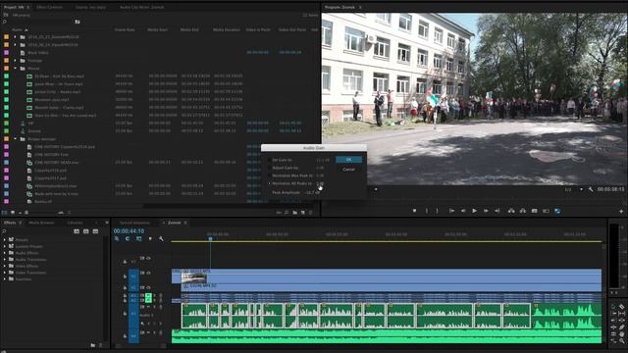Viewport: 628px width, 353px height.
Task: Expand the Video Transitions folder
Action: 5,273
